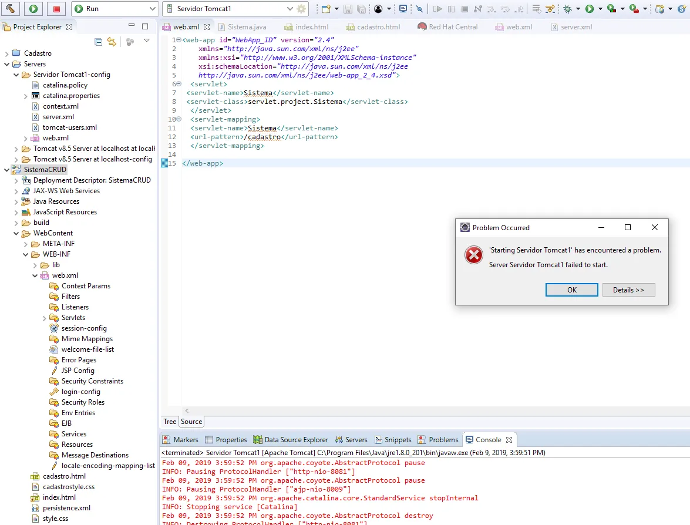Toggle Link with Editor in Project Explorer
690x525 pixels.
click(x=112, y=42)
